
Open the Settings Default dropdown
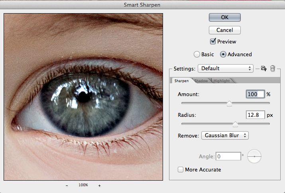click(225, 69)
